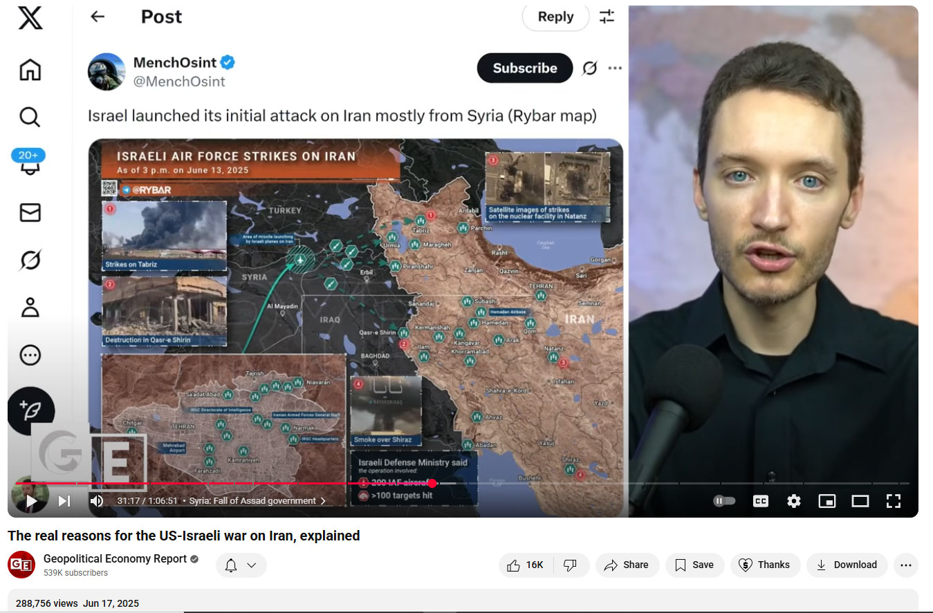Enable theater mode view
Image resolution: width=933 pixels, height=613 pixels.
[x=860, y=501]
